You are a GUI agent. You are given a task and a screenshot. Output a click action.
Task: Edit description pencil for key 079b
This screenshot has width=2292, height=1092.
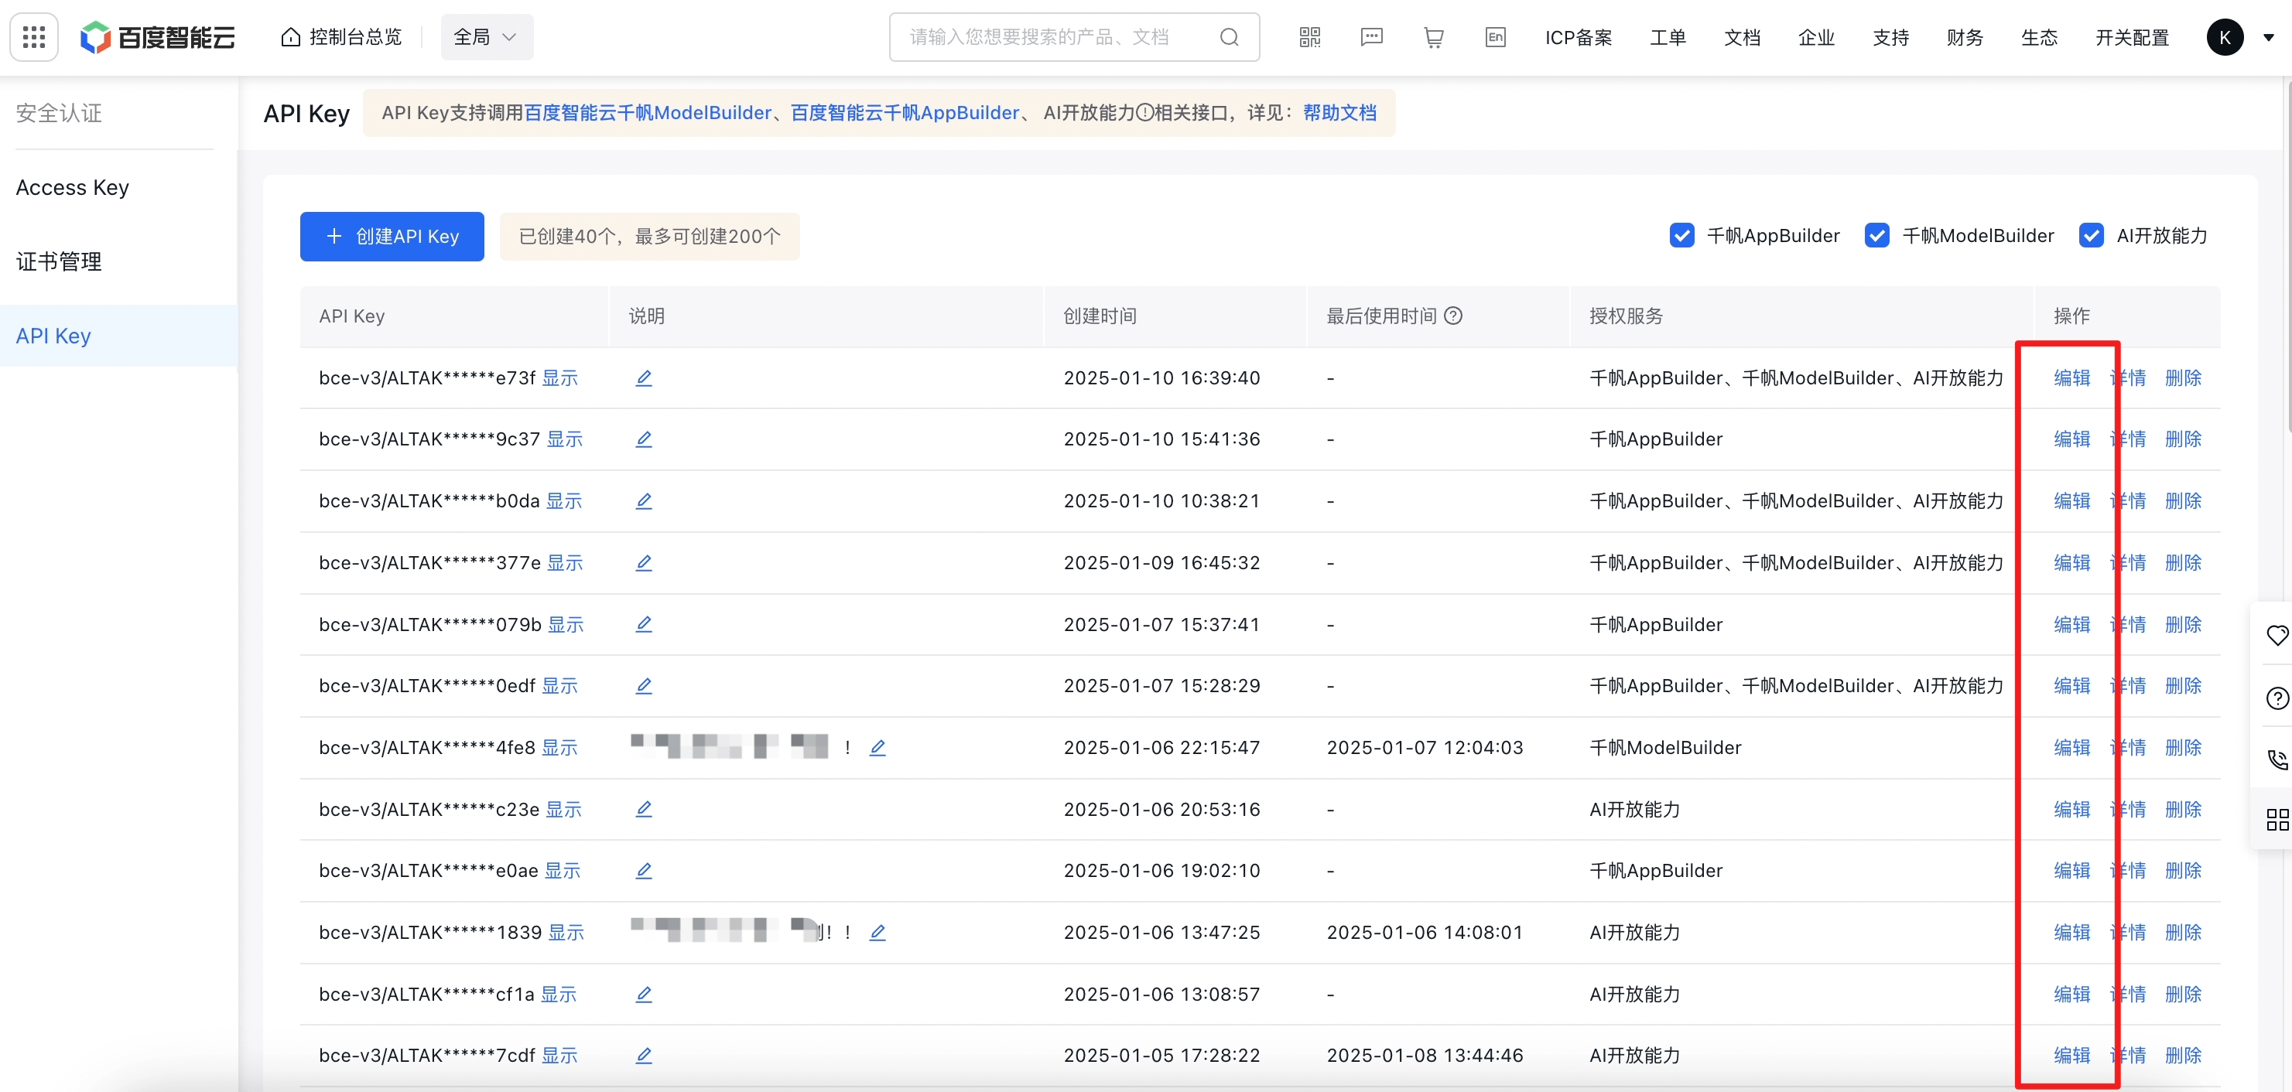pos(643,624)
